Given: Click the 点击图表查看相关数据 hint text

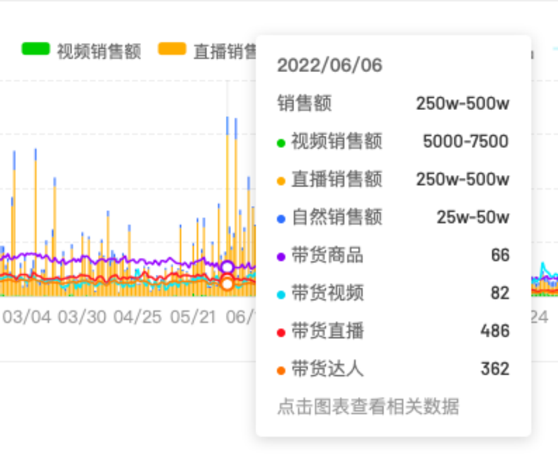Looking at the screenshot, I should tap(368, 406).
